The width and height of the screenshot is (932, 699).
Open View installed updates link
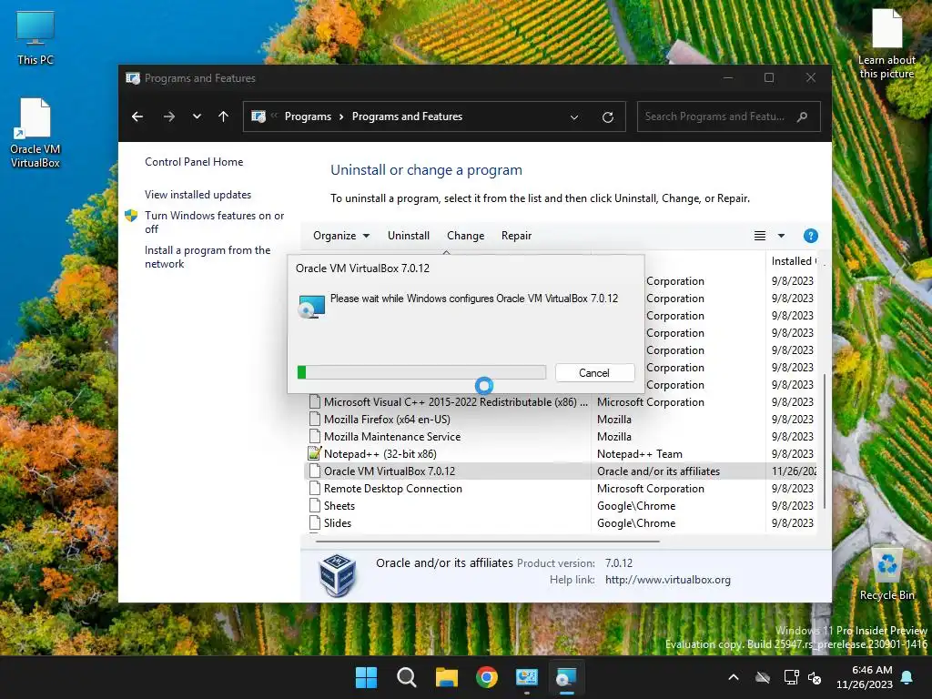point(198,195)
